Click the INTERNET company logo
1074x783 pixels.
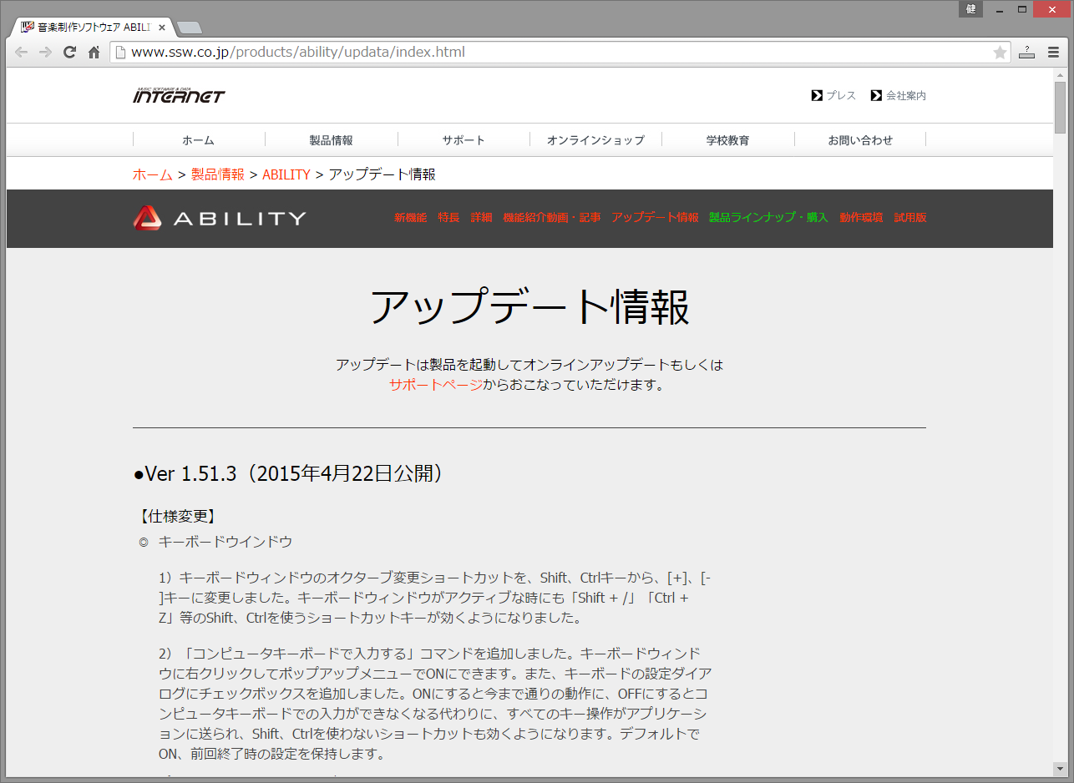179,96
